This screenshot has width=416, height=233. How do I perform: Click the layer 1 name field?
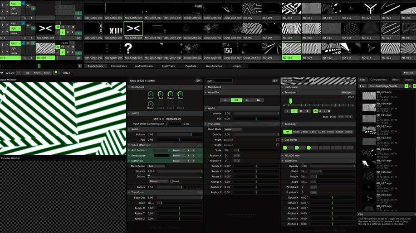point(219,81)
